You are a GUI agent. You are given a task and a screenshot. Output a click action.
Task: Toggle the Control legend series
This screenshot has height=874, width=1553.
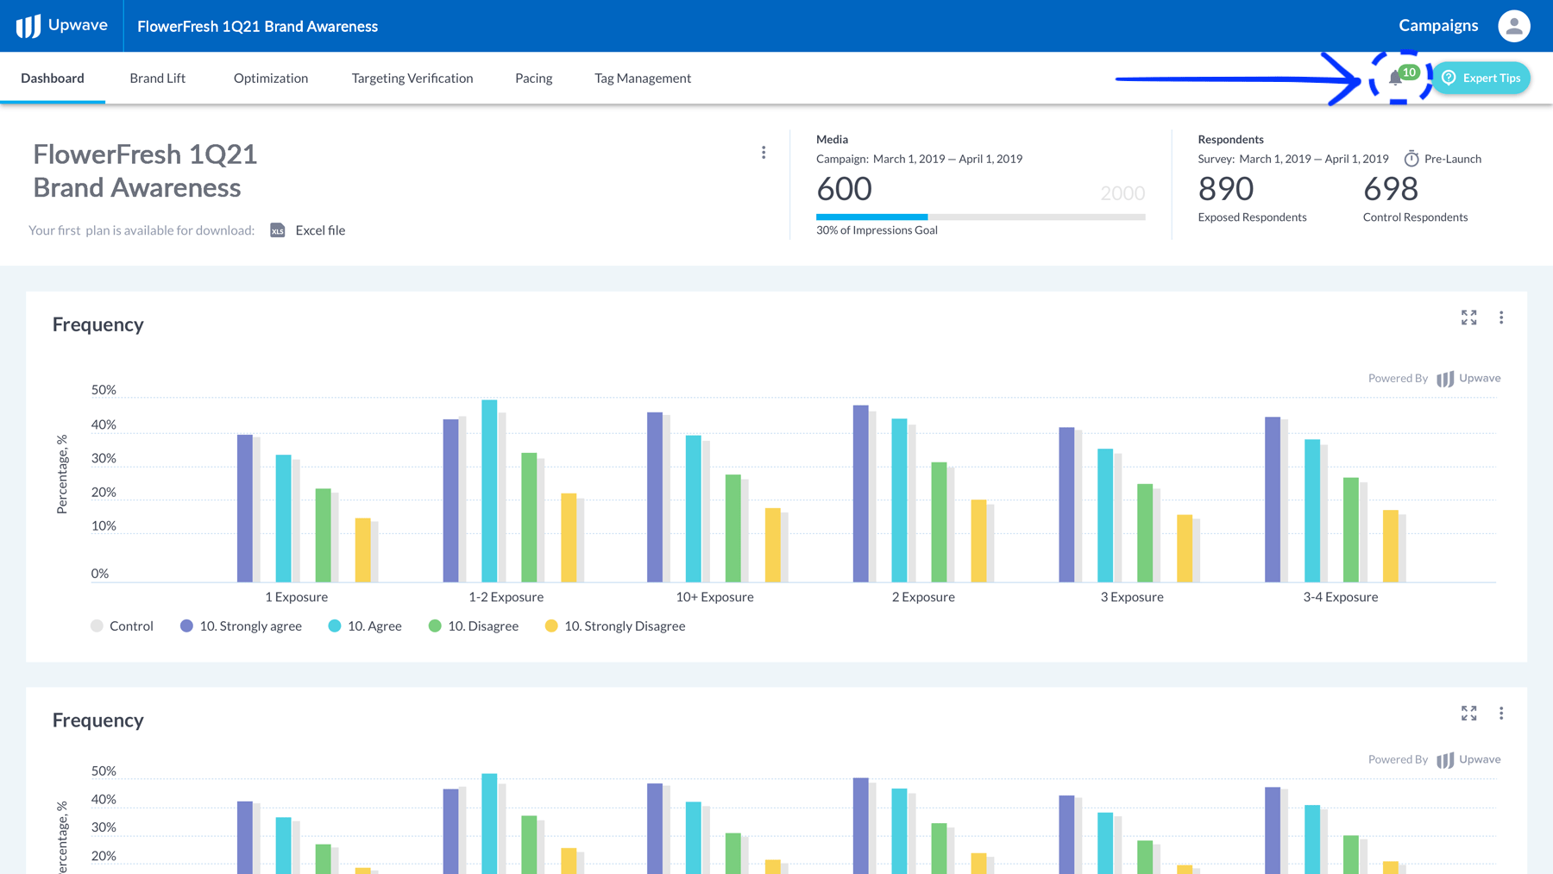(122, 626)
